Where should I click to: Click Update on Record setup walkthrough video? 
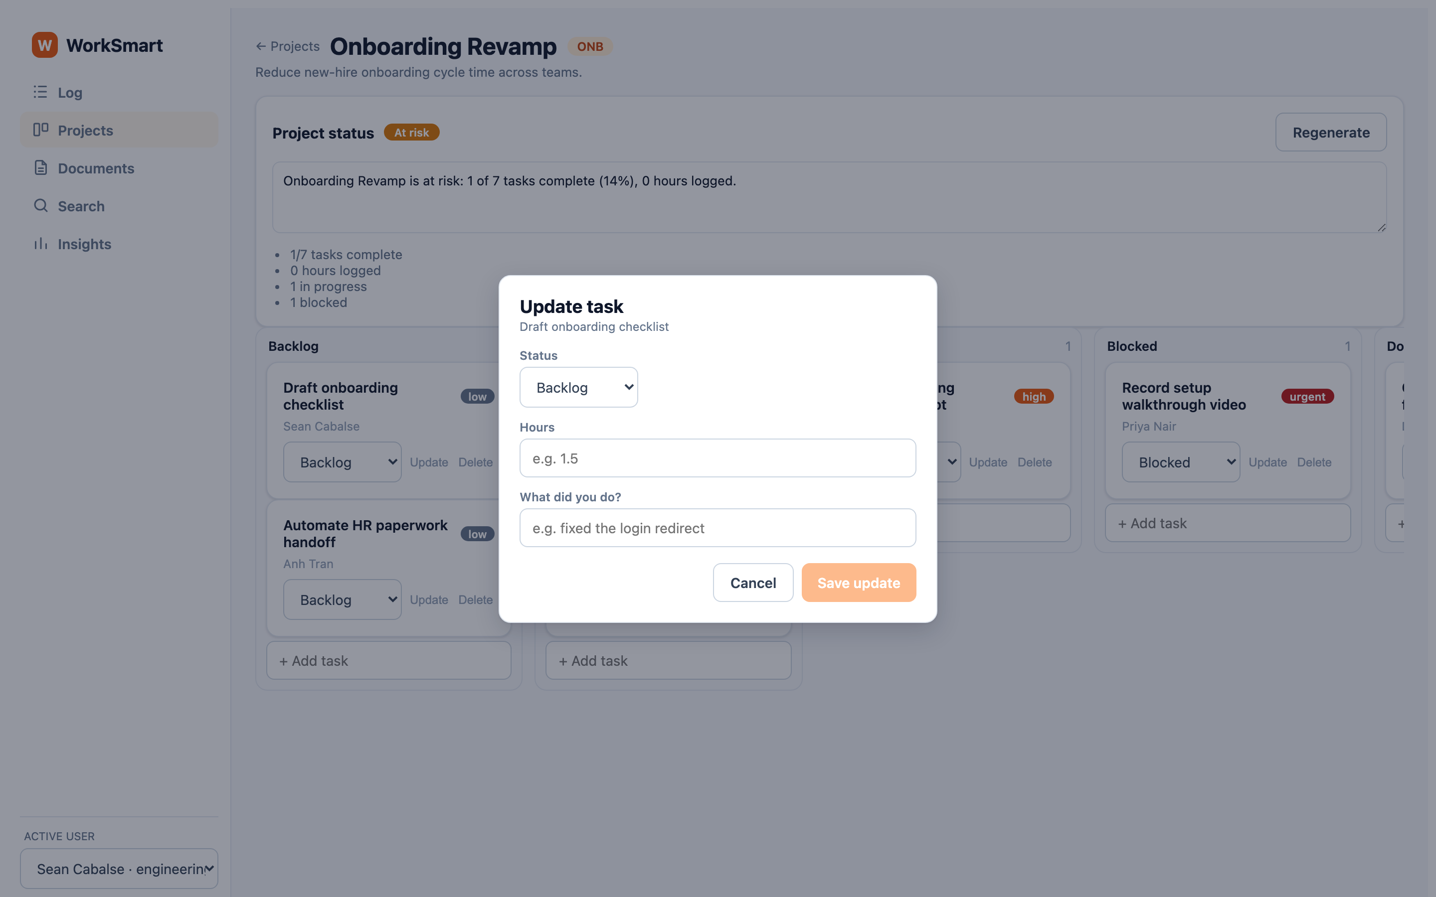(x=1267, y=462)
